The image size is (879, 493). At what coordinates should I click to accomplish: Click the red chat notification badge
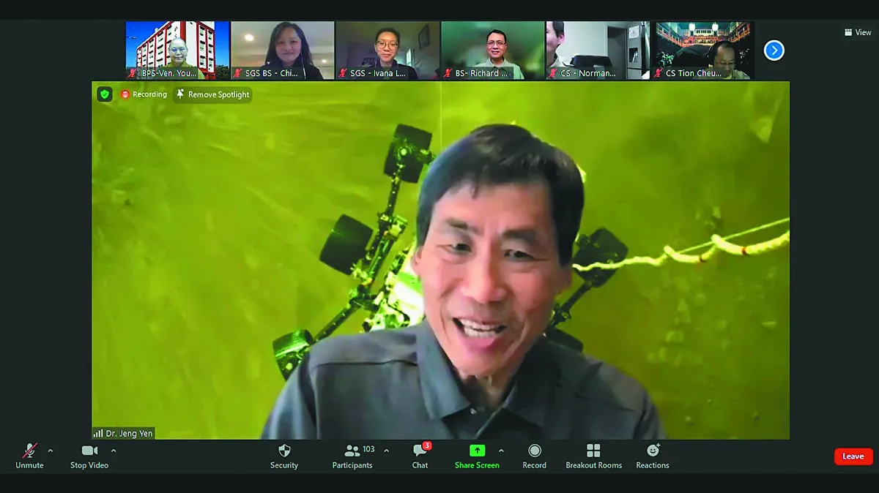427,445
